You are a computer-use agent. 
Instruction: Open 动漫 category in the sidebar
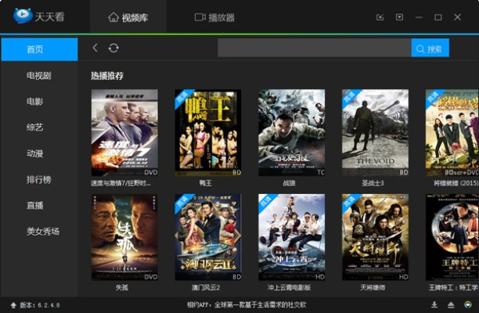34,153
